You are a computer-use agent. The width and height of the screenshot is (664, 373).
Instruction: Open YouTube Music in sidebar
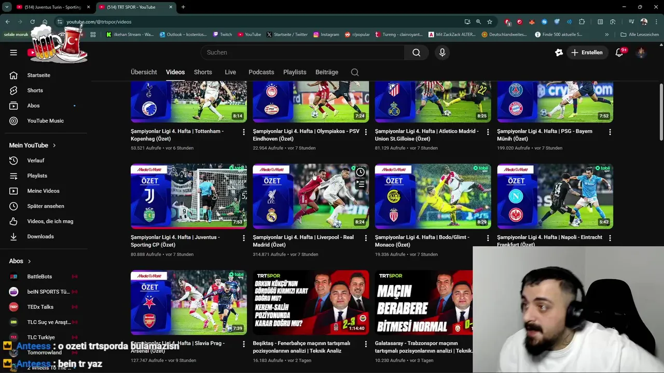pyautogui.click(x=46, y=121)
